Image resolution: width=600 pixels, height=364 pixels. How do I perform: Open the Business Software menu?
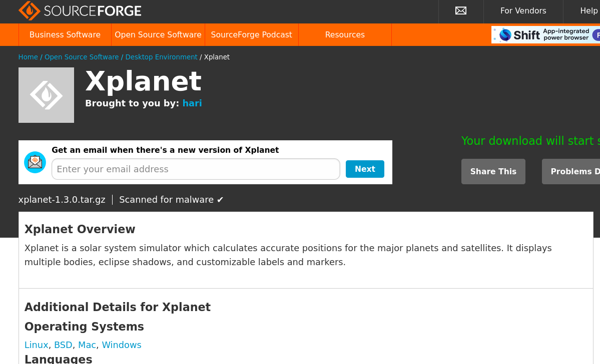point(65,35)
